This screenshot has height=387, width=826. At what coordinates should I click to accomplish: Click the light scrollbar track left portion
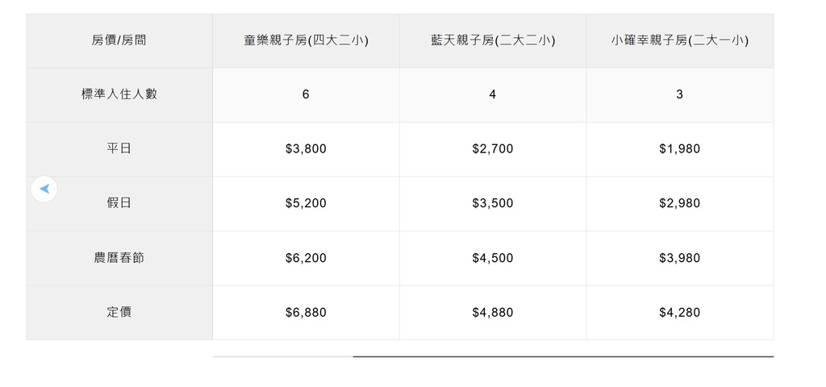coord(283,356)
